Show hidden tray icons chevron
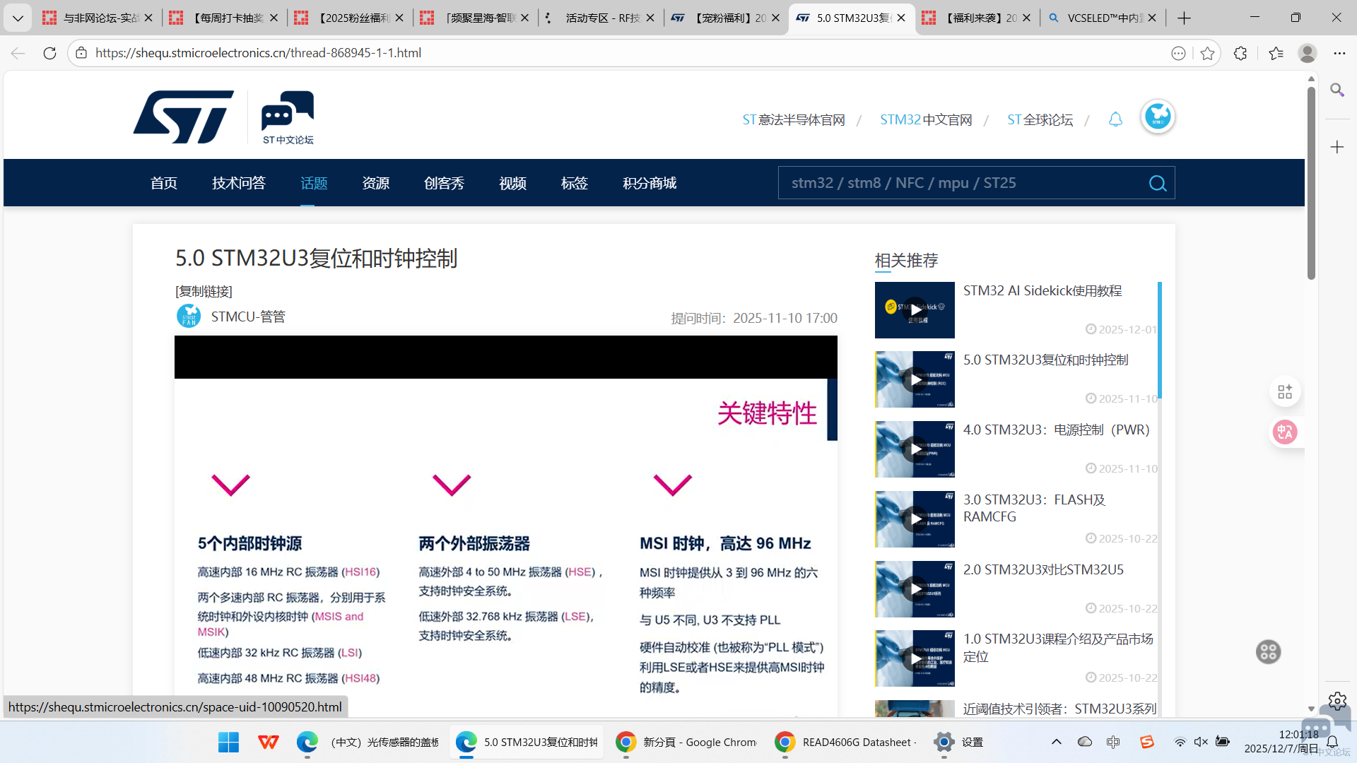 click(x=1057, y=742)
